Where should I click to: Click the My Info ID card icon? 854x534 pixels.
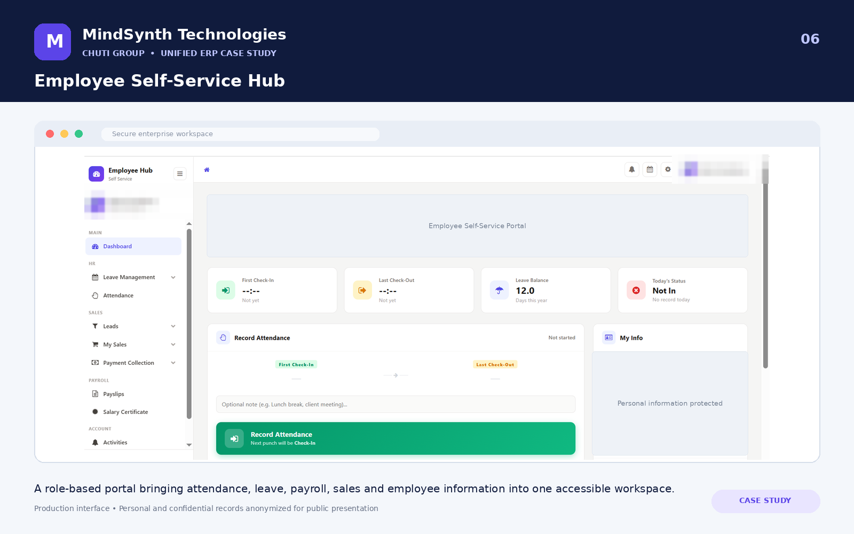609,337
